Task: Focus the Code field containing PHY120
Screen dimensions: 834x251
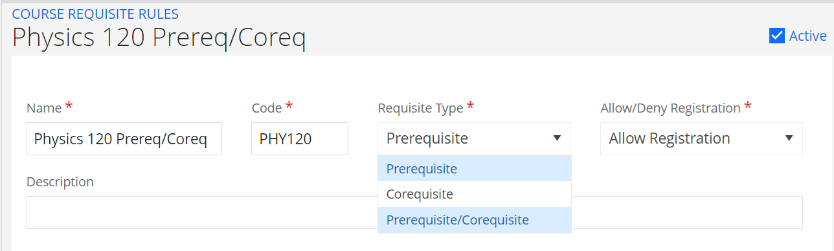Action: point(300,139)
